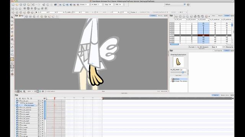Image resolution: width=245 pixels, height=137 pixels.
Task: Click the Exp field stepper arrows
Action: pos(224,47)
